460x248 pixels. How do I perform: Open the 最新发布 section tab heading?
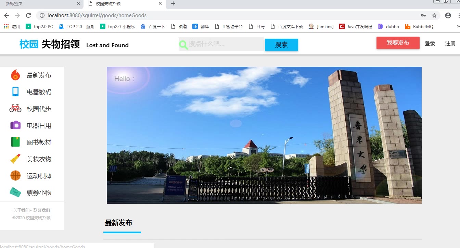tap(118, 223)
